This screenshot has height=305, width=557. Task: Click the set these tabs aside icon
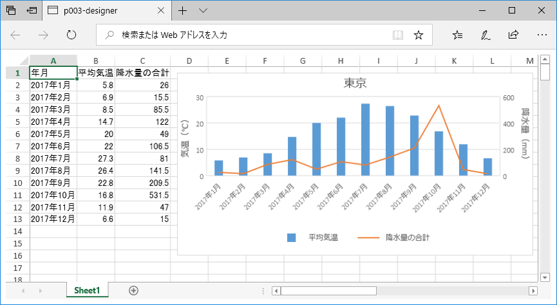(x=32, y=10)
